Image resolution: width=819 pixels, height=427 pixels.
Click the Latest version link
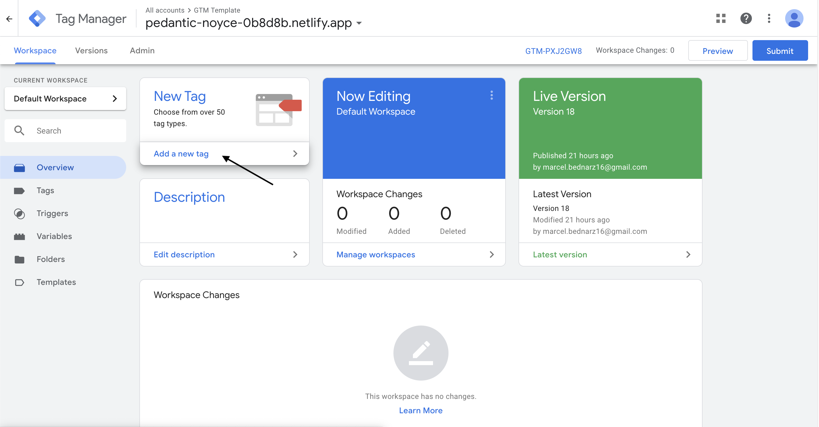[x=560, y=254]
